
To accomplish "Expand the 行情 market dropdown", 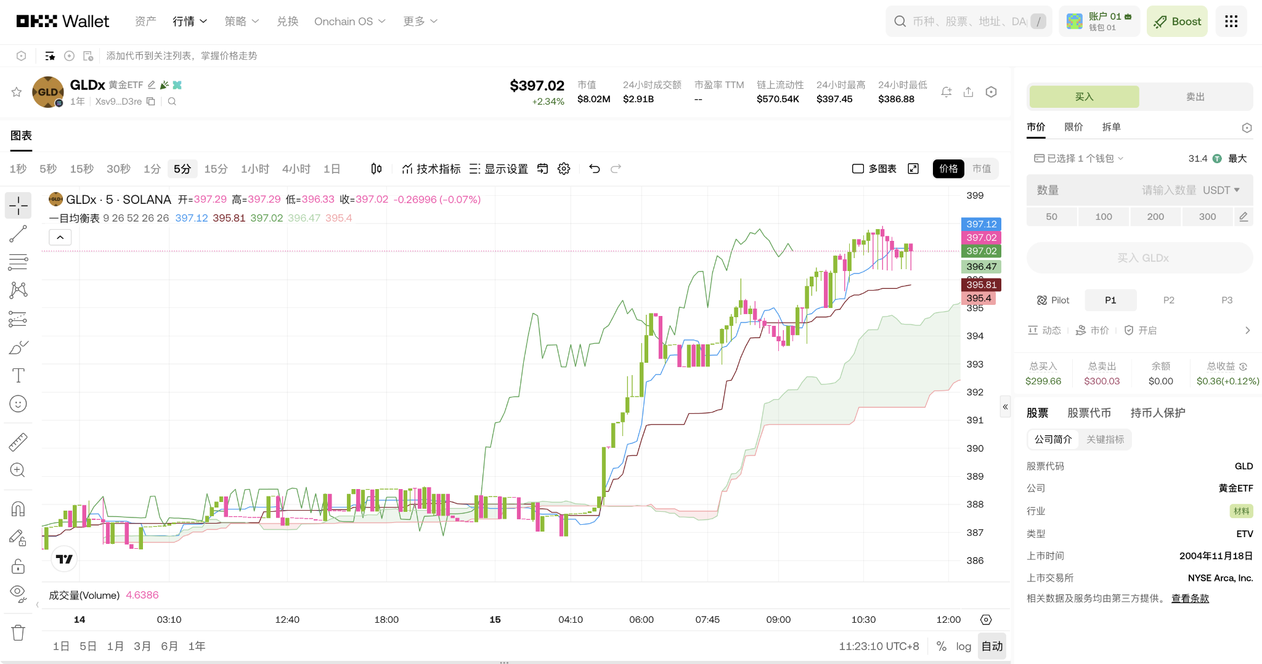I will [x=190, y=22].
